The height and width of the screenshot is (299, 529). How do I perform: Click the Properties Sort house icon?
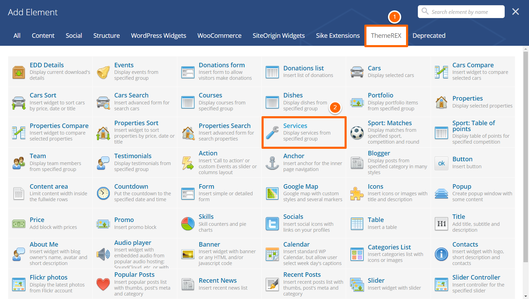[103, 133]
